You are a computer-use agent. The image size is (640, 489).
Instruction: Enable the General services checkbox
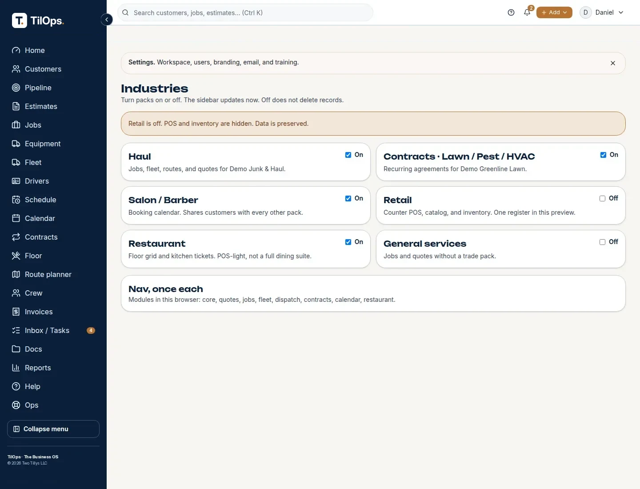pos(602,242)
